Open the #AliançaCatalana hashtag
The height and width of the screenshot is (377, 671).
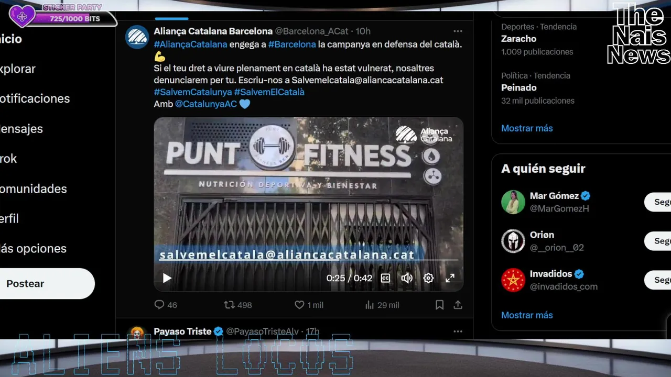[190, 45]
